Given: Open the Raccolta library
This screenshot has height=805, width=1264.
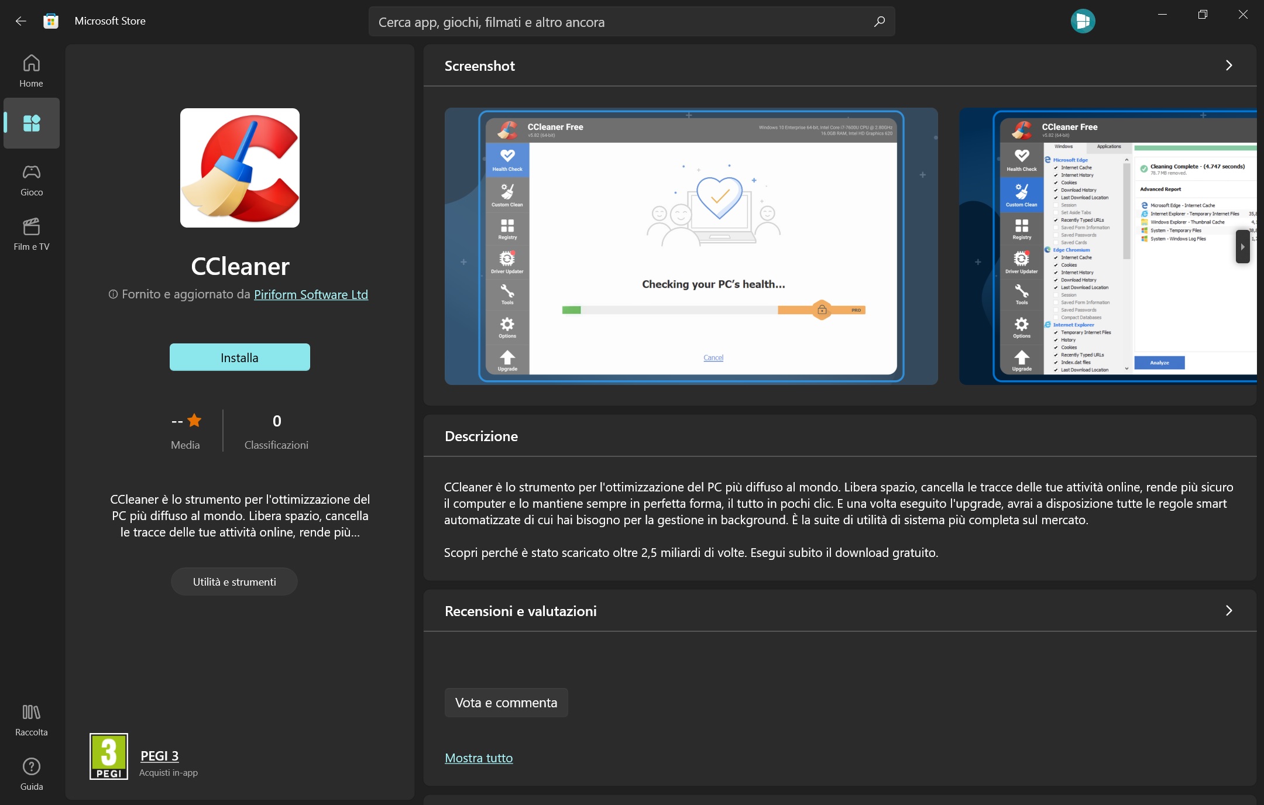Looking at the screenshot, I should pos(32,720).
